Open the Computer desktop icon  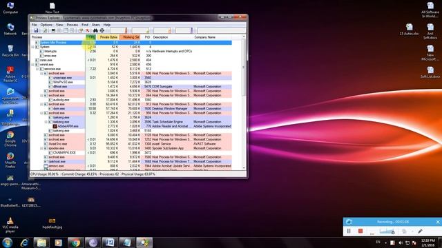pos(10,8)
